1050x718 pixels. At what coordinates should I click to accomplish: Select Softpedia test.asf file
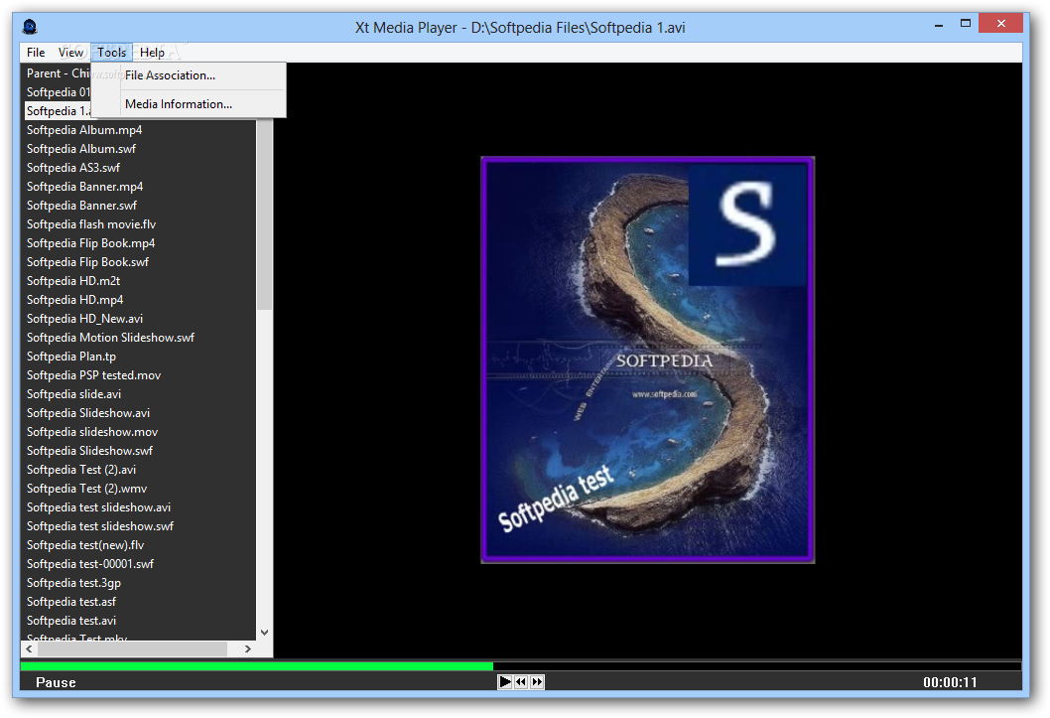pyautogui.click(x=71, y=602)
